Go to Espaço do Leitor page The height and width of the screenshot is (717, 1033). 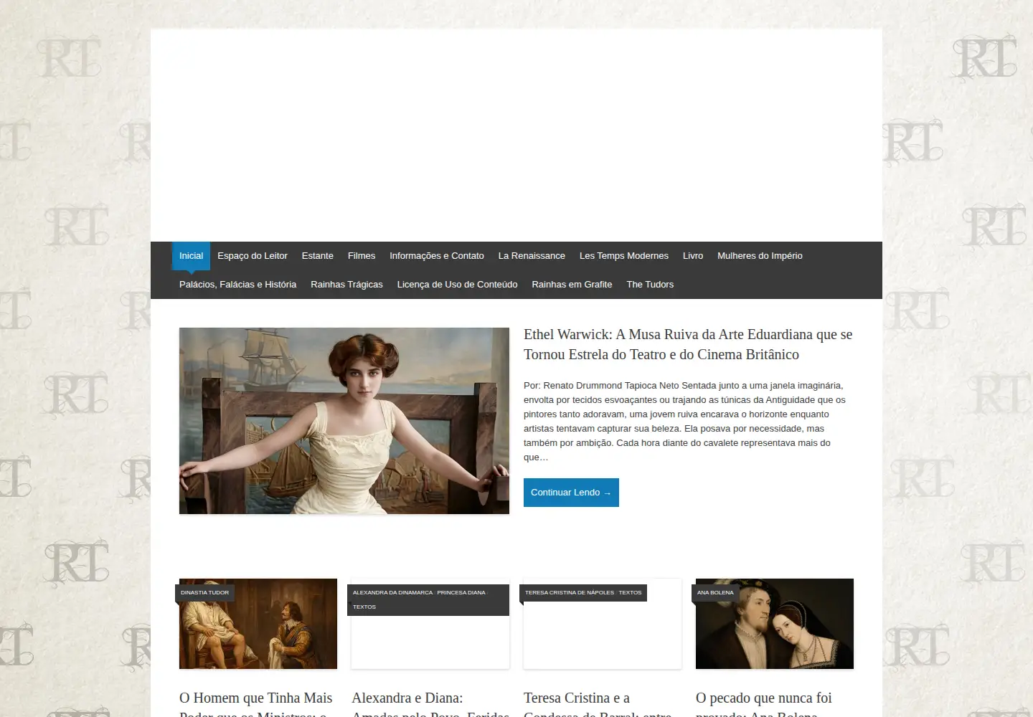pos(253,256)
